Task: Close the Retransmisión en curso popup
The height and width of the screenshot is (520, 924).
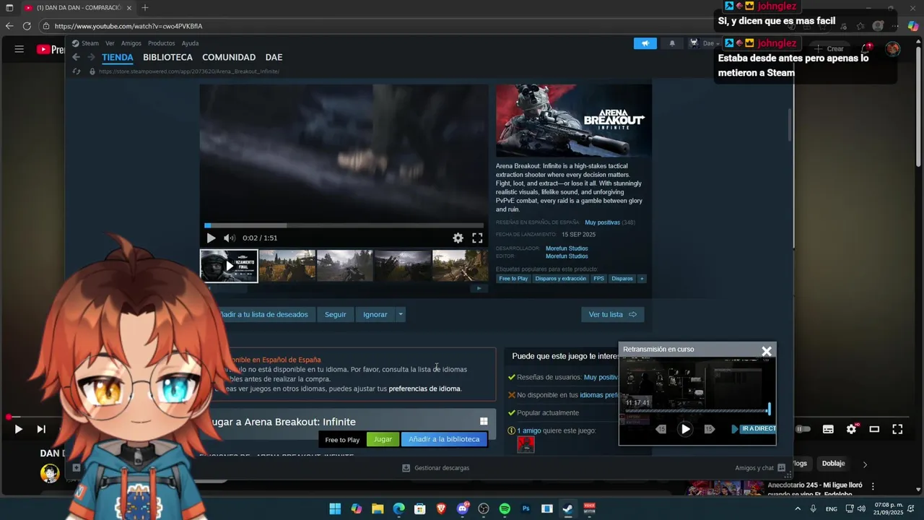Action: click(767, 351)
